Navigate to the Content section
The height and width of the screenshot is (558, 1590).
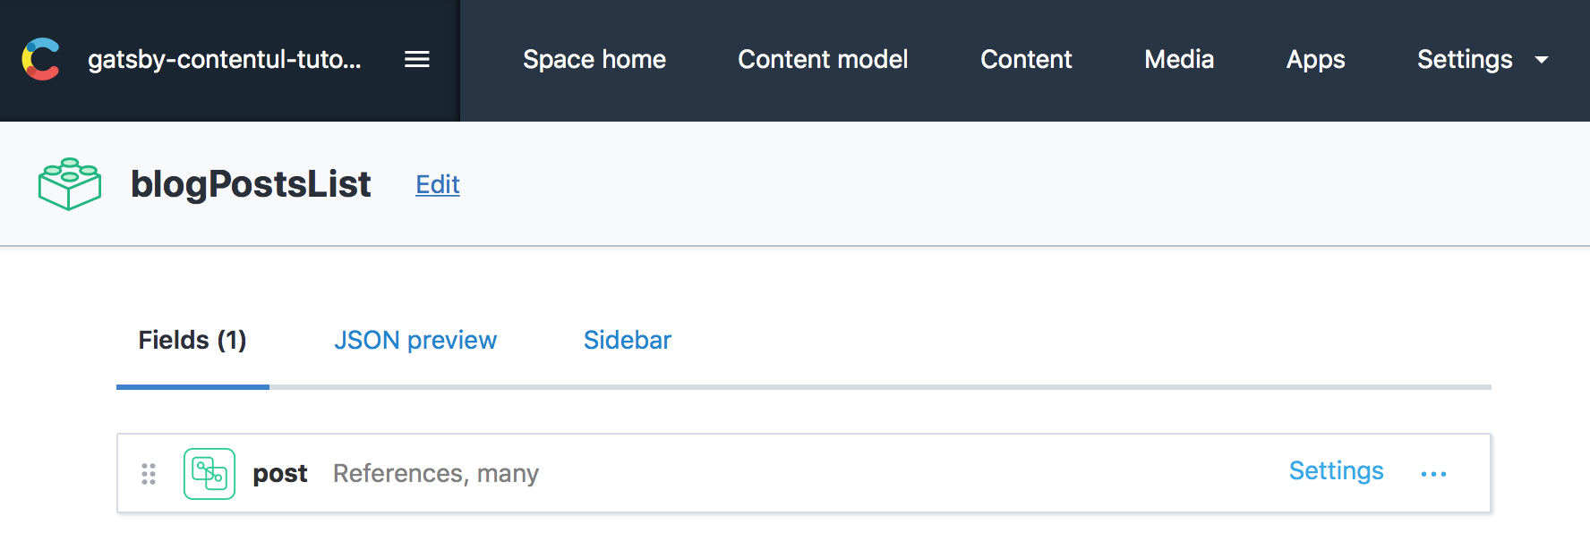tap(1026, 59)
